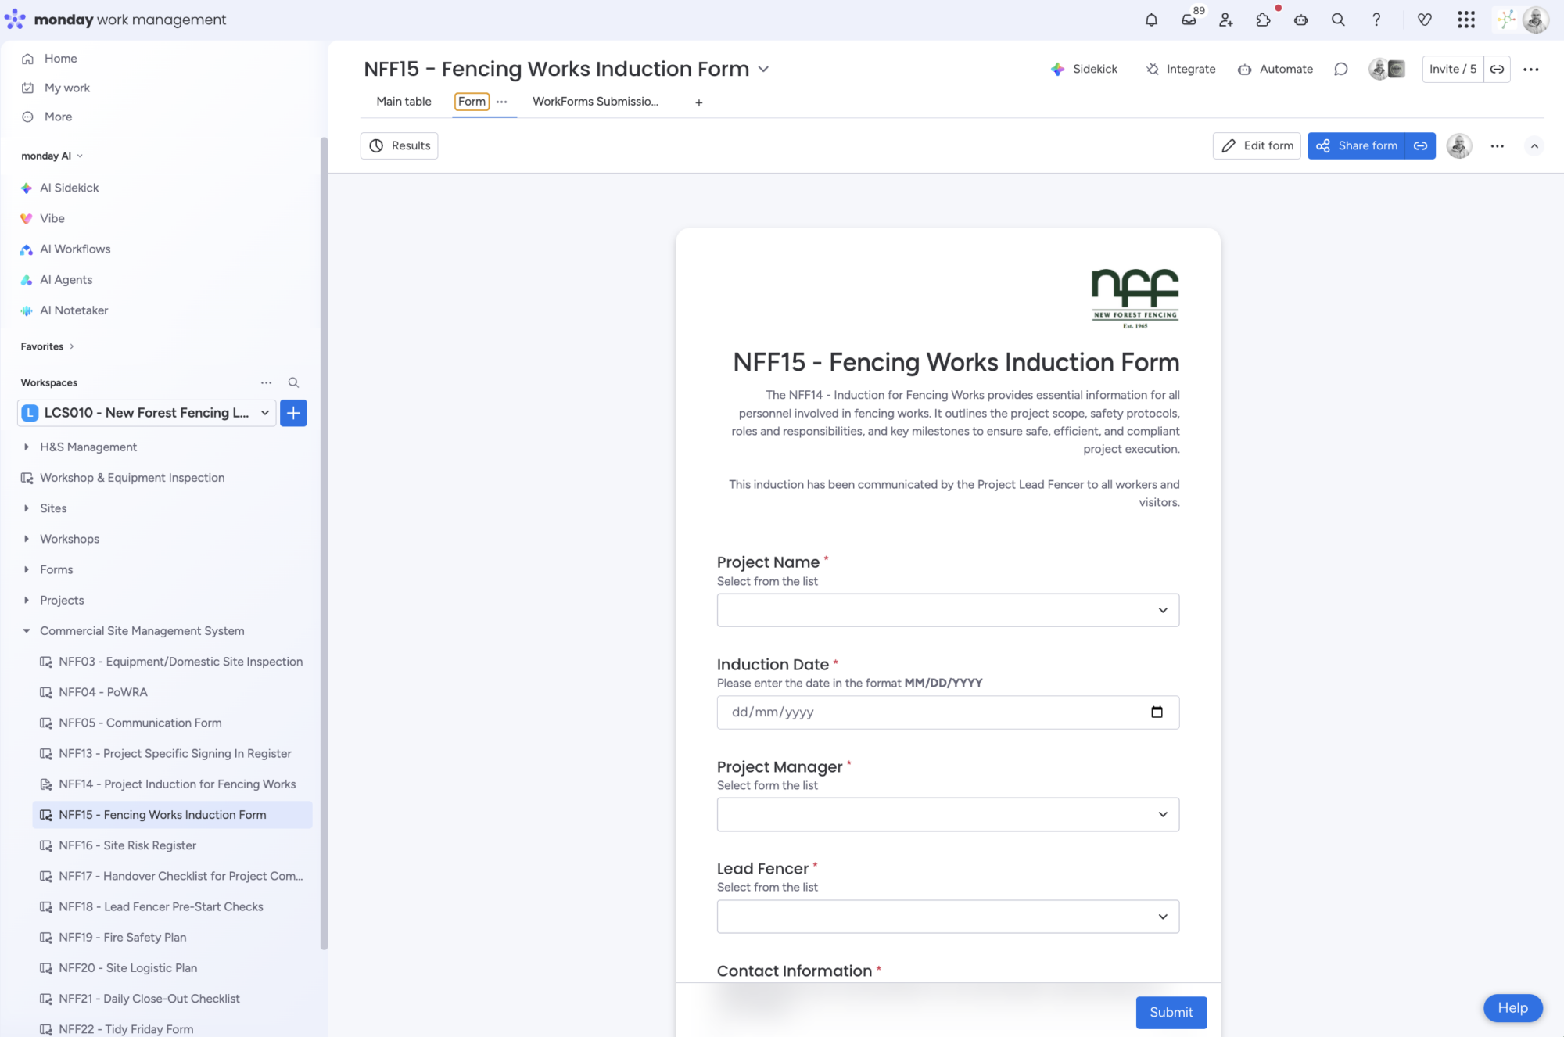Open the Project Name dropdown
The width and height of the screenshot is (1564, 1037).
tap(947, 610)
